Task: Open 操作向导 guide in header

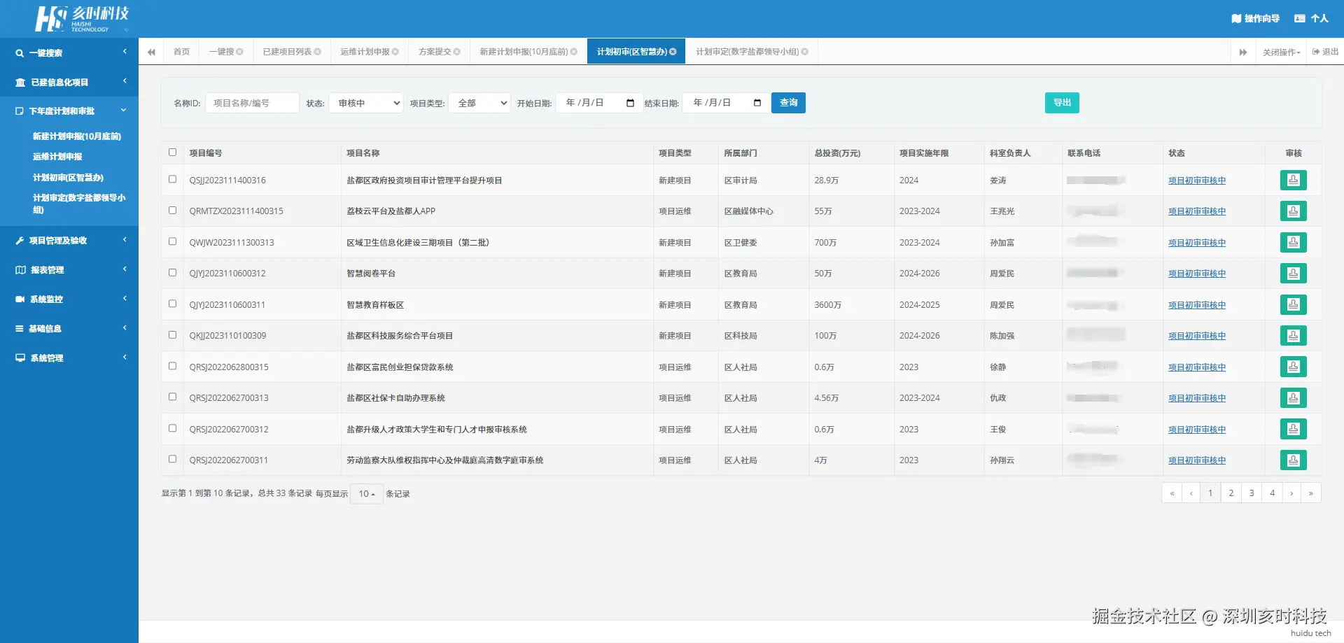Action: tap(1256, 19)
